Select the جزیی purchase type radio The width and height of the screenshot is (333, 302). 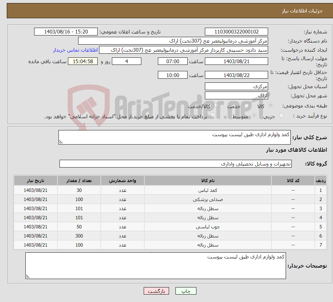coord(281,116)
